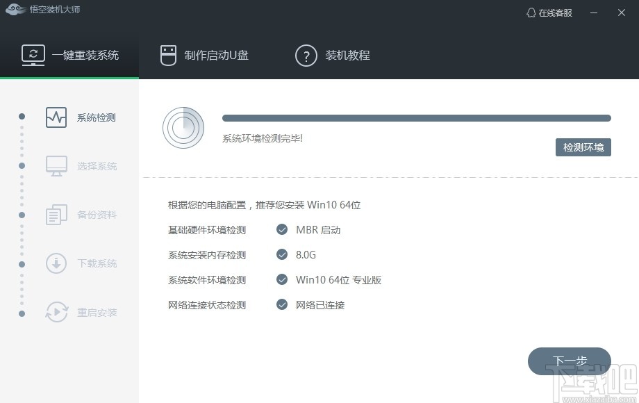Click the 下一步 button to continue
Image resolution: width=639 pixels, height=403 pixels.
tap(571, 361)
